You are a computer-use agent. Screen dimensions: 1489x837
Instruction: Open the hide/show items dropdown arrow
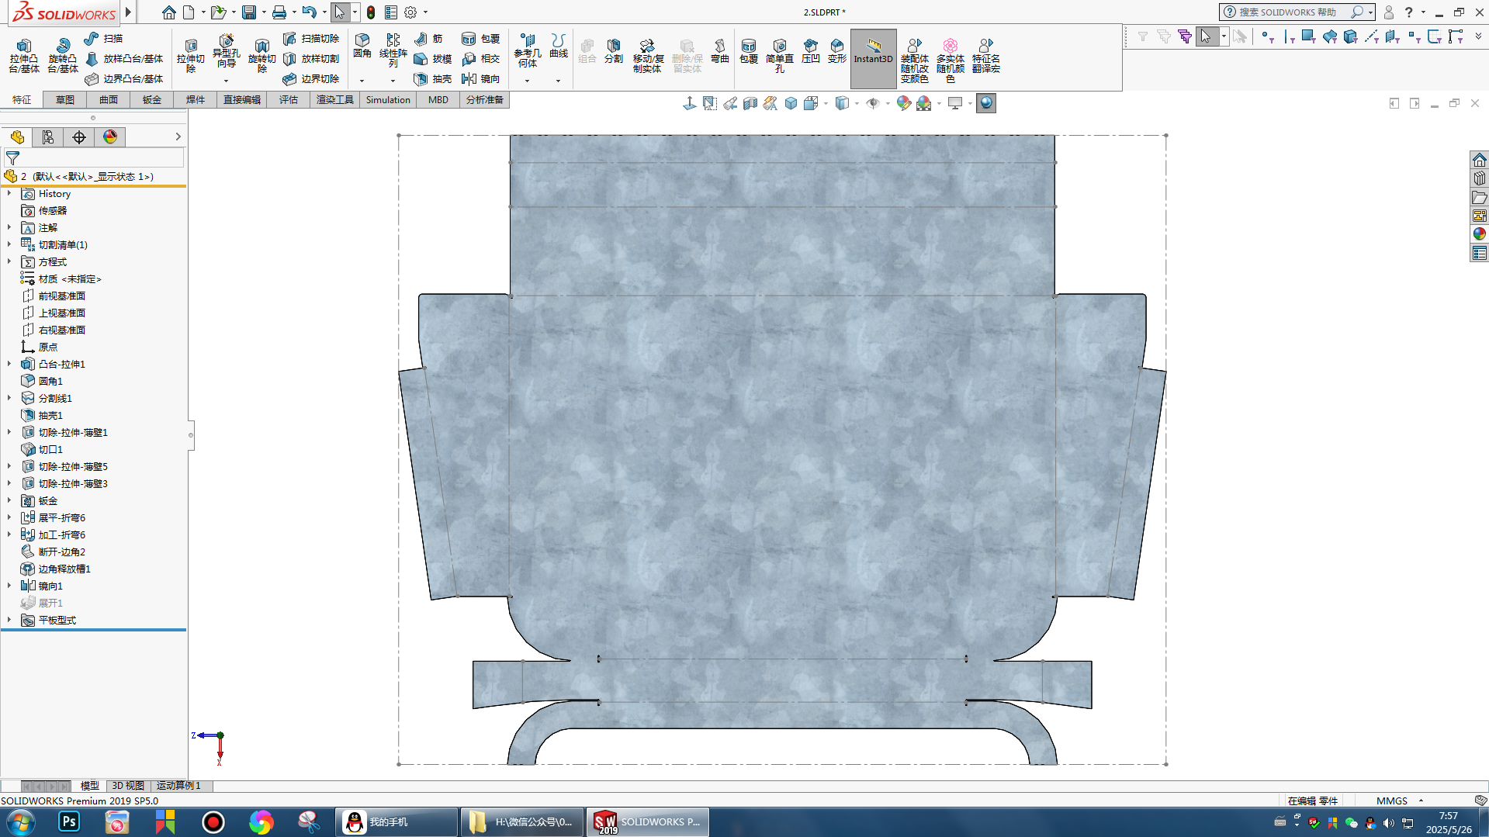coord(888,103)
